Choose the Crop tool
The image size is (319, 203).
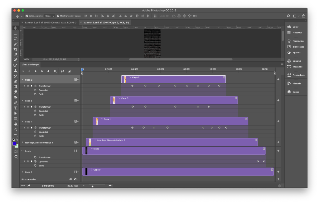(x=16, y=49)
